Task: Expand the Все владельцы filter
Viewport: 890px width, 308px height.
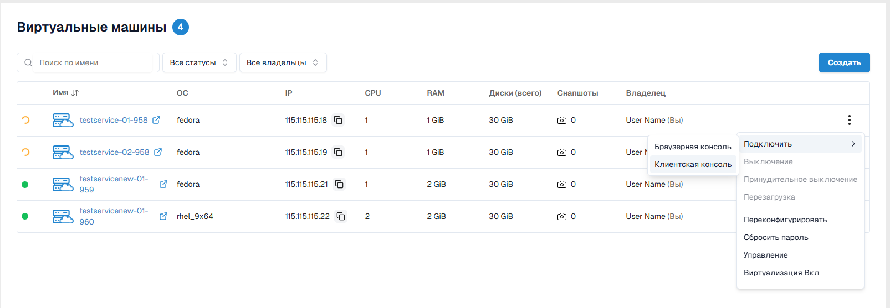Action: [x=283, y=62]
